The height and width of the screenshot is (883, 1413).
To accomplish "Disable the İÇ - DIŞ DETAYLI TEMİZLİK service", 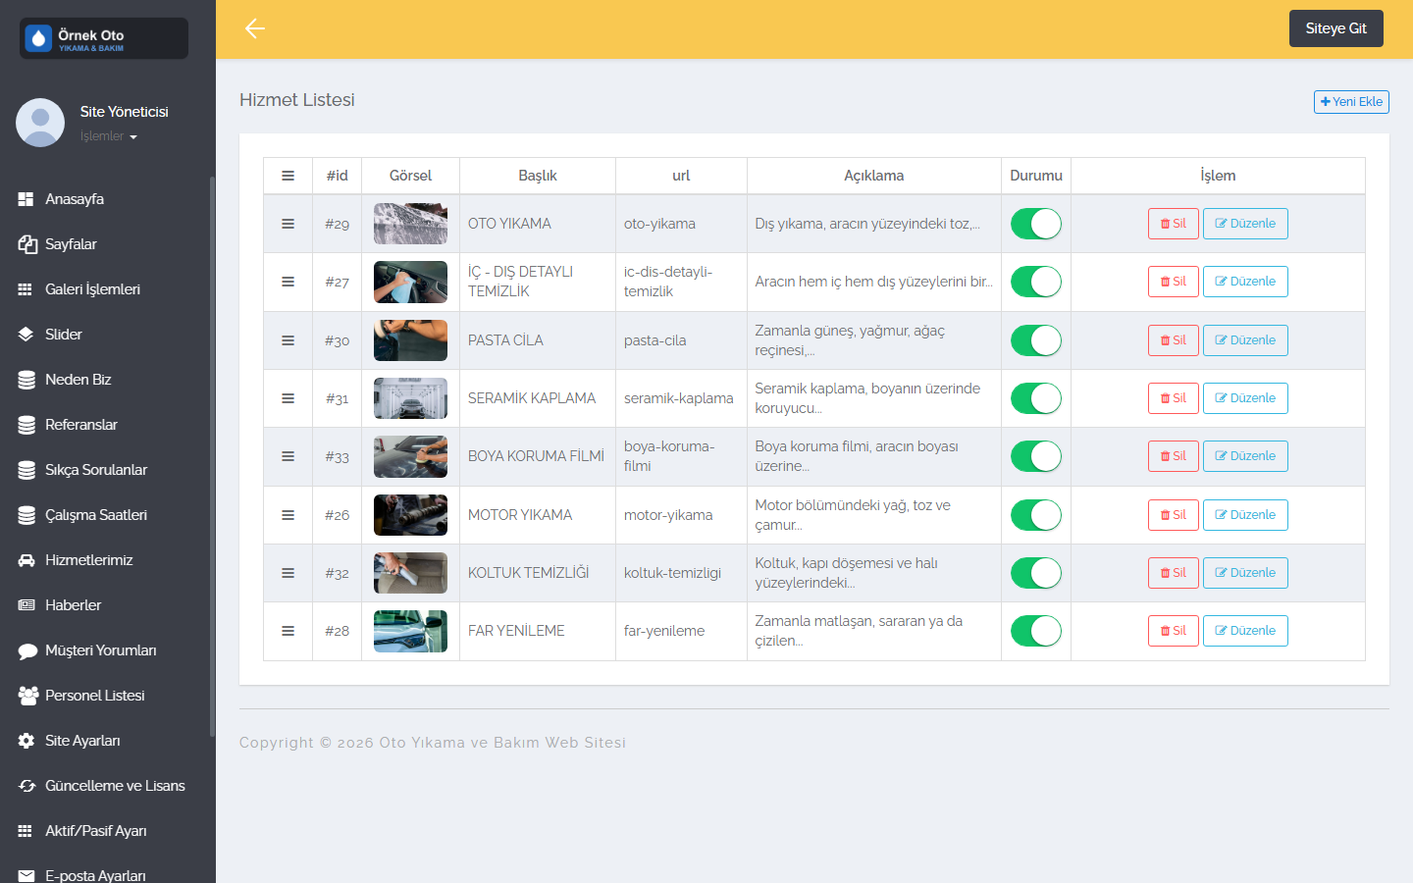I will 1036,282.
